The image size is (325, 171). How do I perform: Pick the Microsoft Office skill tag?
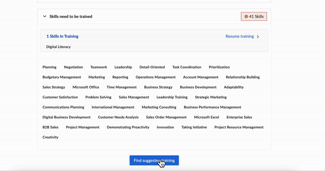click(x=86, y=87)
